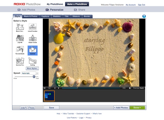Switch to the Captions tab
This screenshot has width=164, height=120.
[x=45, y=16]
